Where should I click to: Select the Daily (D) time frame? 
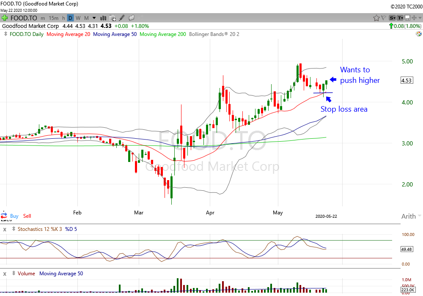click(x=70, y=18)
